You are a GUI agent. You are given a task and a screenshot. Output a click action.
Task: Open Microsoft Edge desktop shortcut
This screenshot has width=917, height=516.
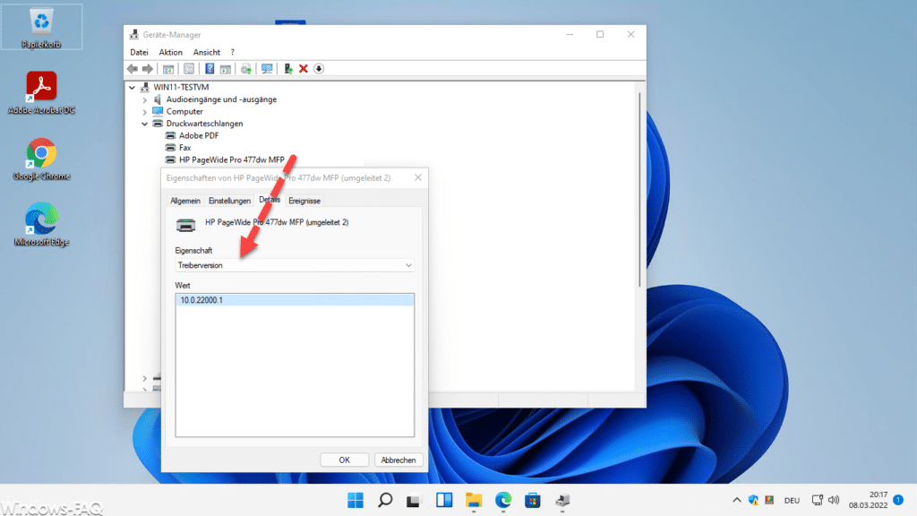click(41, 225)
